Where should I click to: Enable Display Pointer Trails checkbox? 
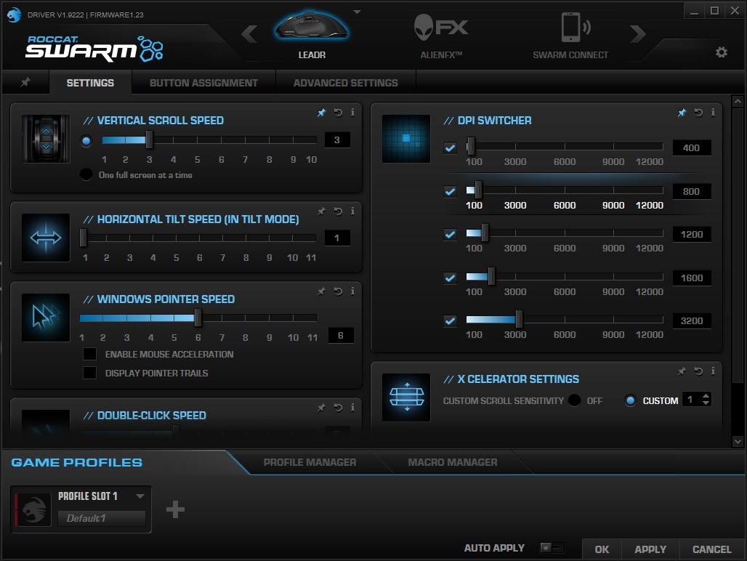[x=89, y=373]
